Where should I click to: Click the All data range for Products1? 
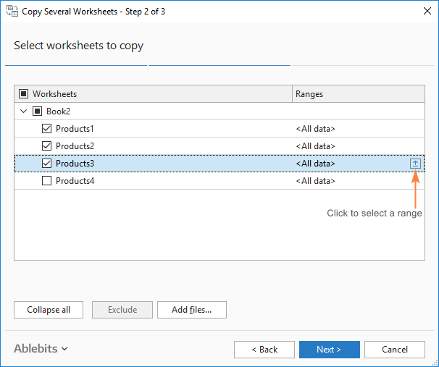click(x=315, y=129)
